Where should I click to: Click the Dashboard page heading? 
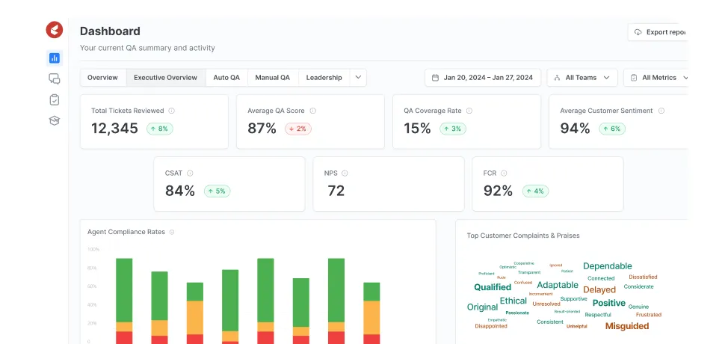110,31
